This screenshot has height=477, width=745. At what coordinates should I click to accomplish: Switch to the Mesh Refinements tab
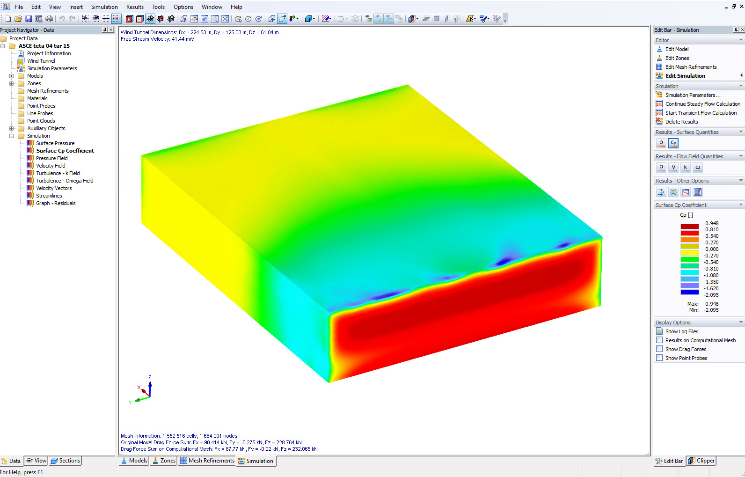click(x=207, y=461)
